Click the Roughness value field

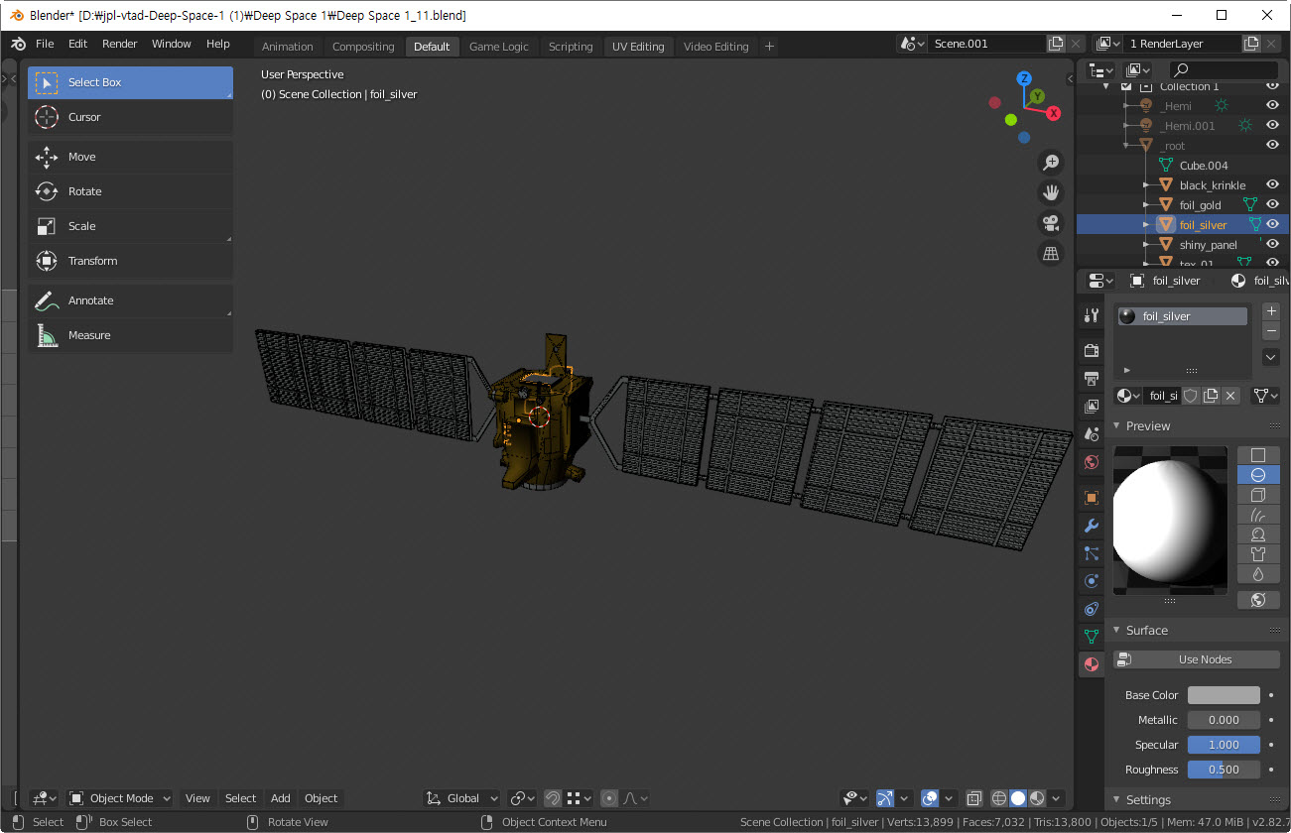tap(1224, 770)
